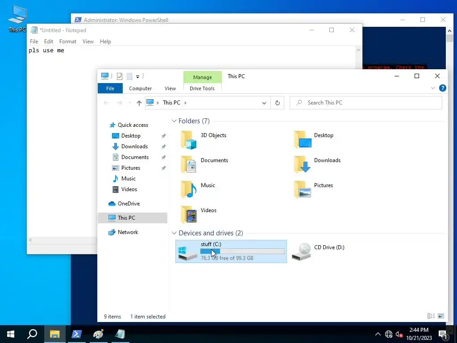Screen dimensions: 457x343
Task: Click the Search This PC field
Action: [366, 103]
